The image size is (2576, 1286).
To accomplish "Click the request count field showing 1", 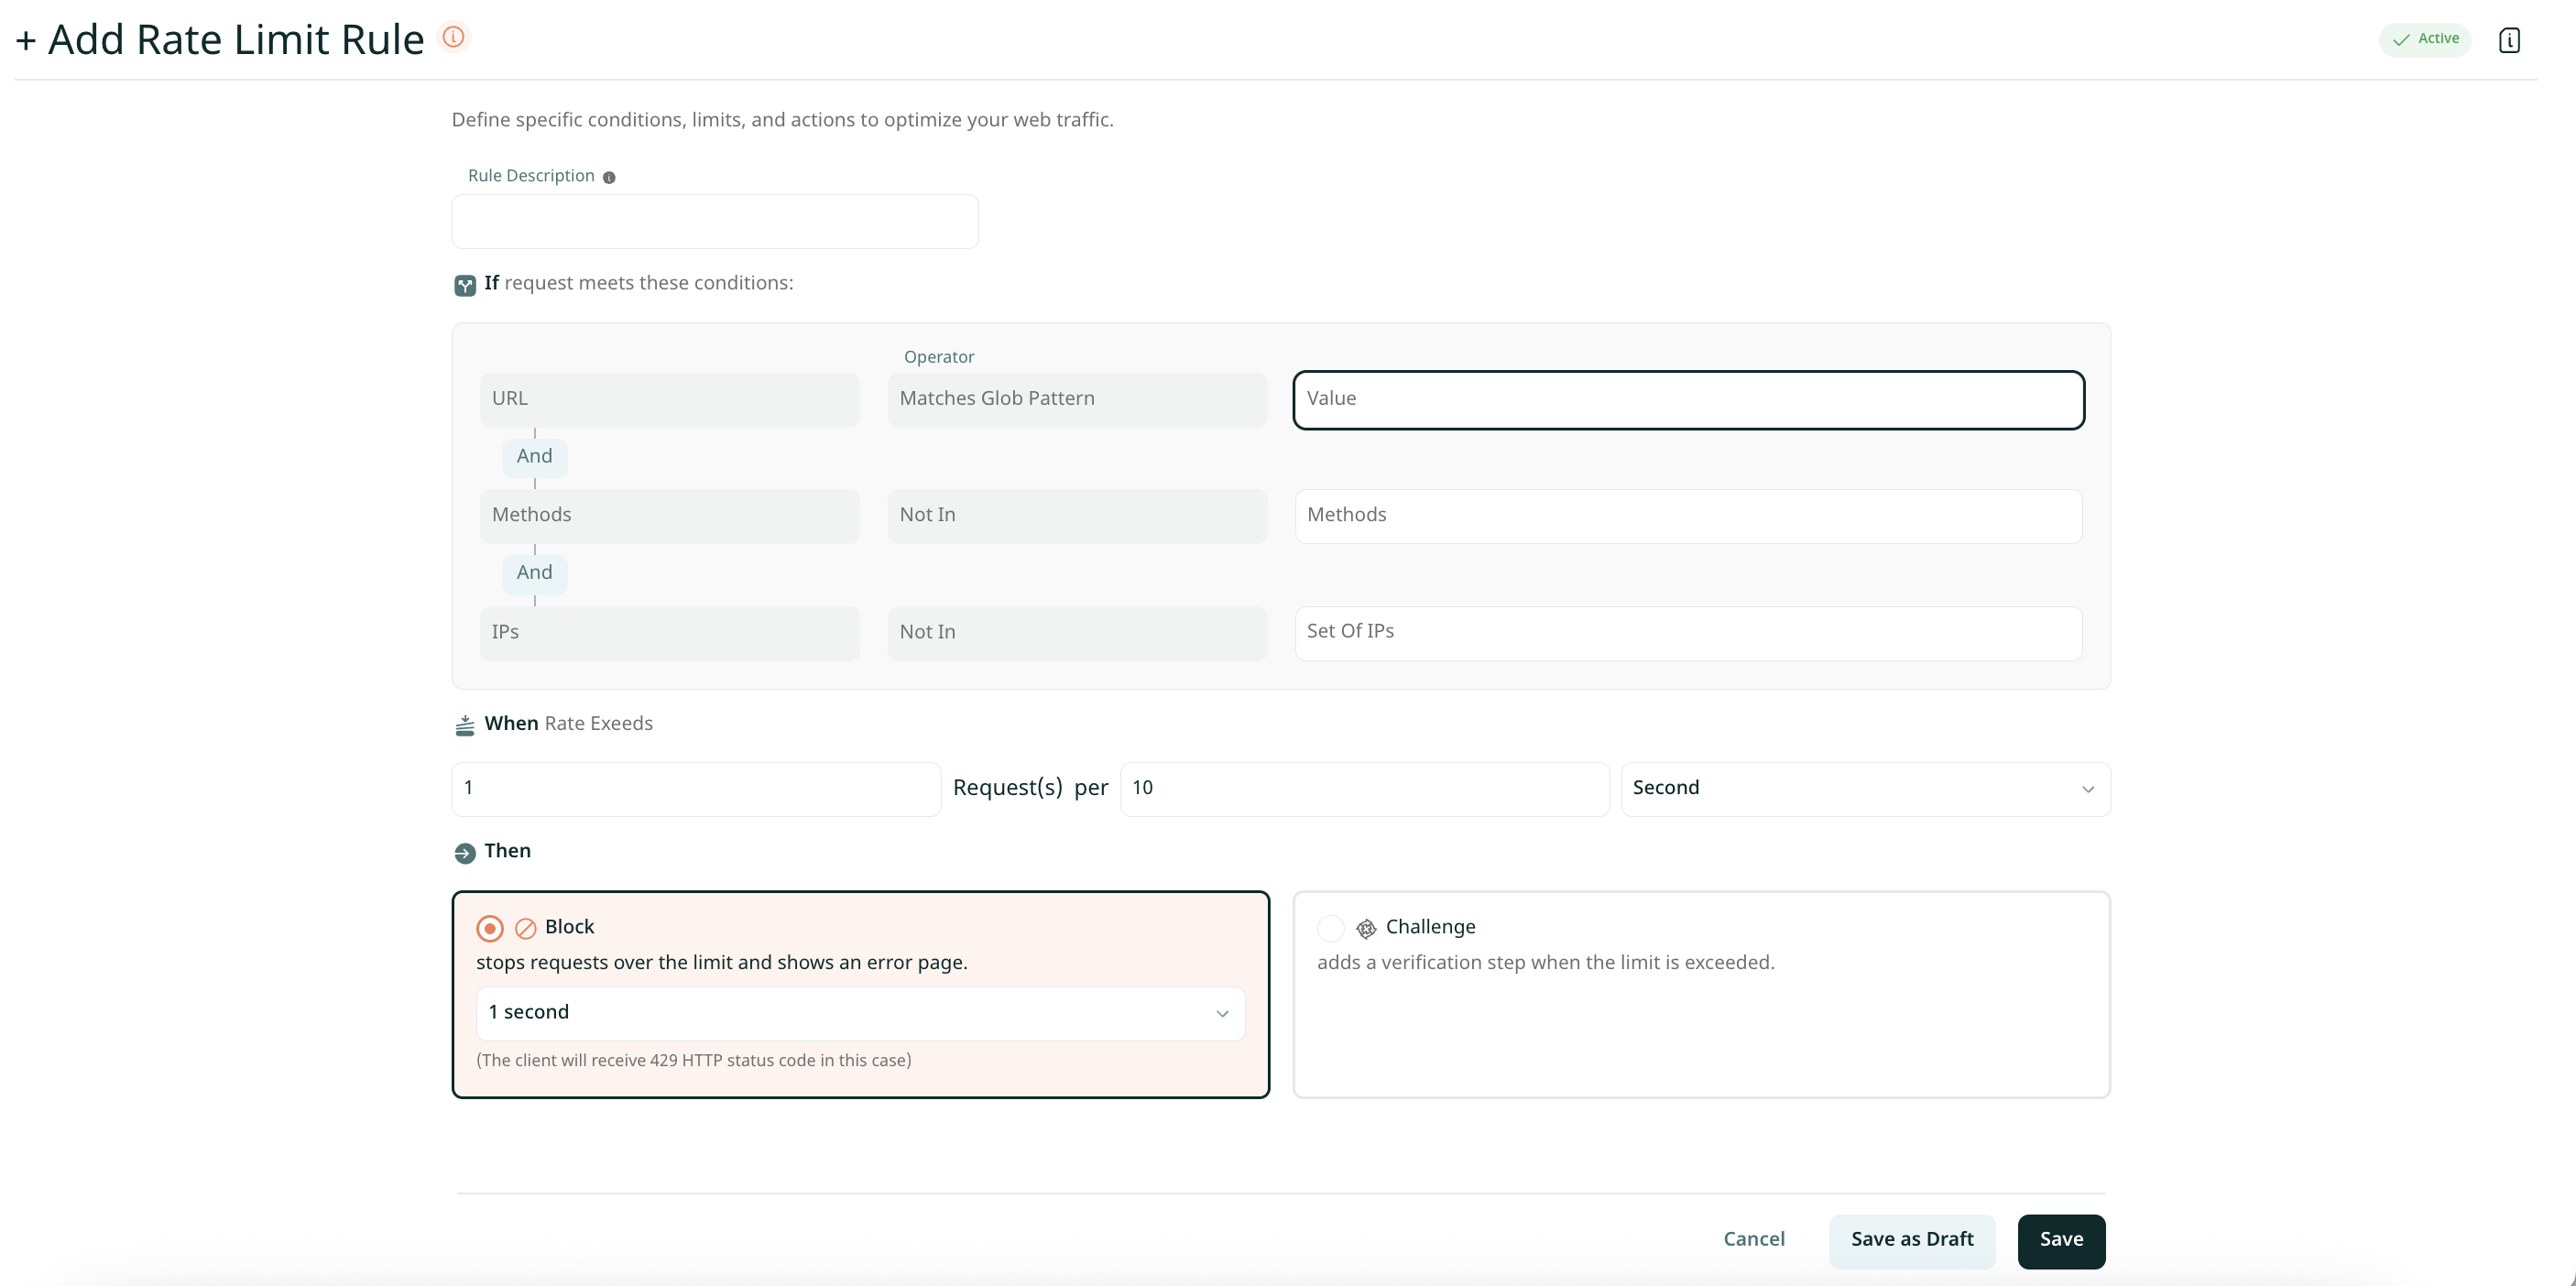I will click(696, 789).
